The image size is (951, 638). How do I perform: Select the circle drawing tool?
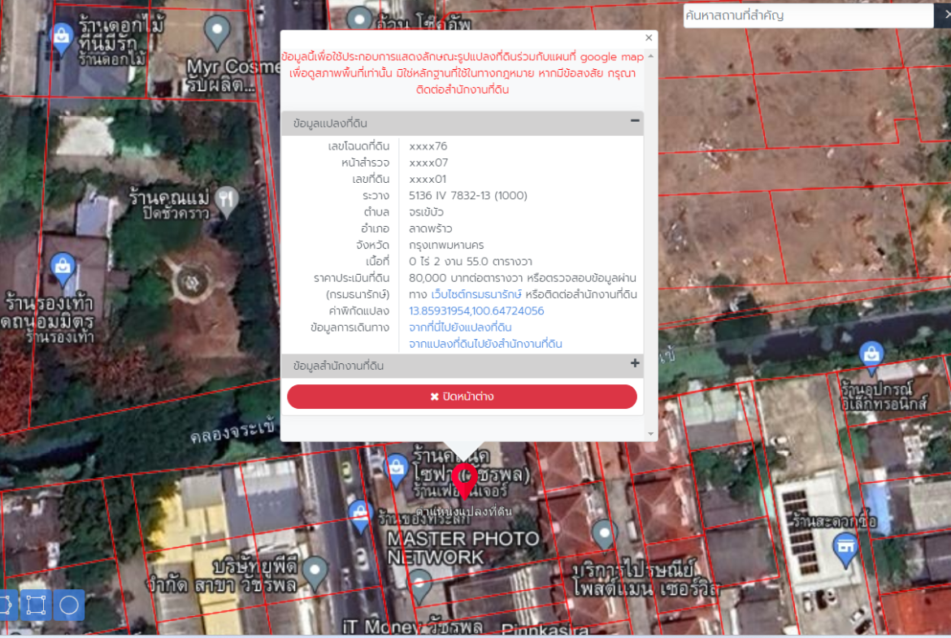[x=69, y=605]
